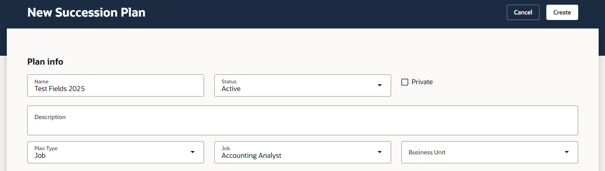Expand the Plan Type dropdown arrow
The image size is (605, 171).
click(193, 152)
